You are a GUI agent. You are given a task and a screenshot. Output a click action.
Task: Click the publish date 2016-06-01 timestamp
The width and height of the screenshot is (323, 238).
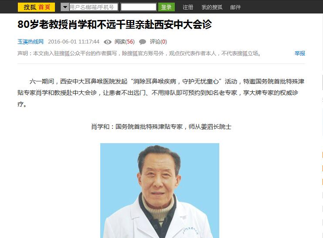(74, 42)
